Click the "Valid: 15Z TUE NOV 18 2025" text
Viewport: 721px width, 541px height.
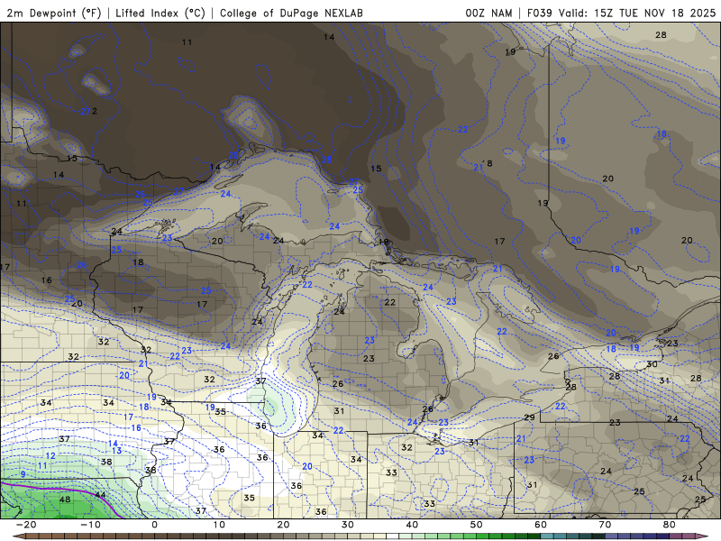[x=637, y=13]
